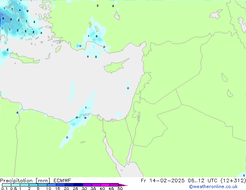The height and width of the screenshot is (190, 246).
Task: Select the ECMWF model label
Action: [x=62, y=181]
